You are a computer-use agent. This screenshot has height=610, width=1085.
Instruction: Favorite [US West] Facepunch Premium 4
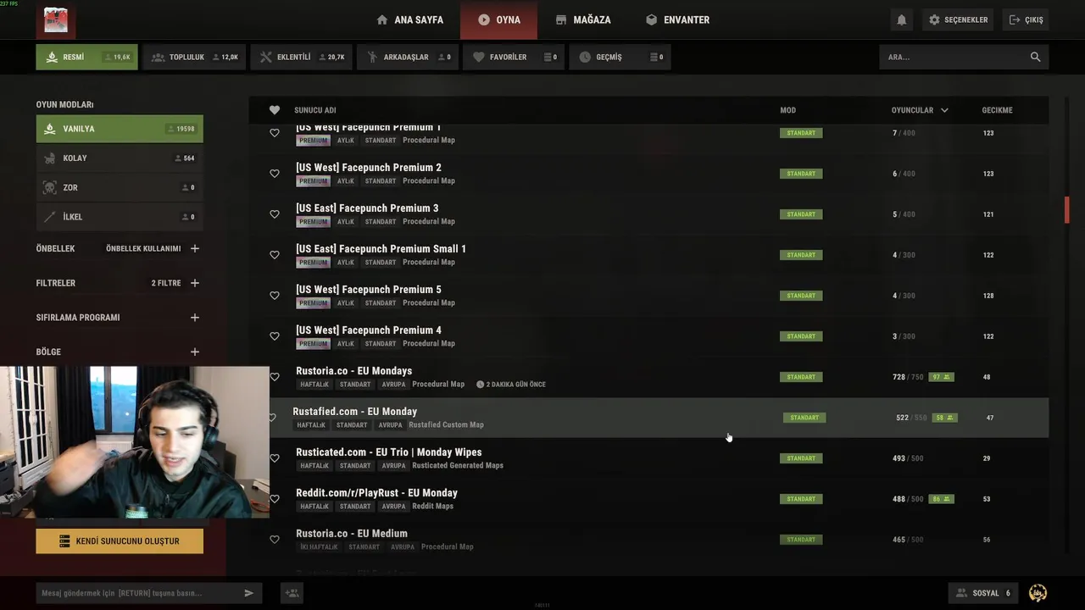click(274, 336)
